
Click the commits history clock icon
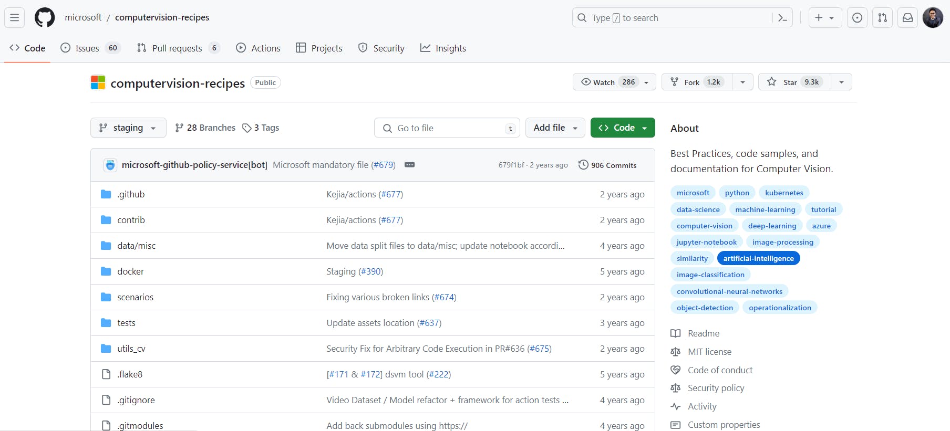[x=583, y=165]
